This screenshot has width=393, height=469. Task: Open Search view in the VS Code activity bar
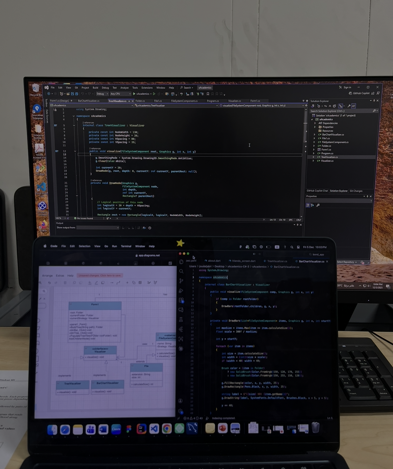[x=181, y=271]
